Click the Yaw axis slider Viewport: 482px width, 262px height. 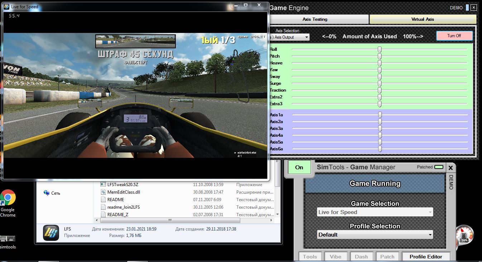380,70
